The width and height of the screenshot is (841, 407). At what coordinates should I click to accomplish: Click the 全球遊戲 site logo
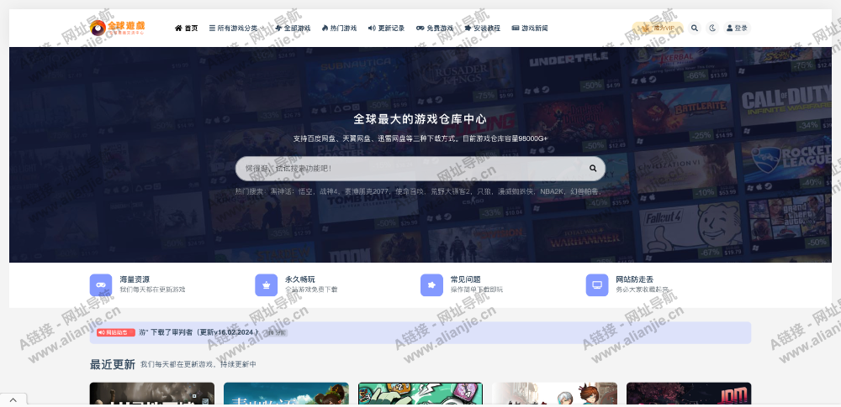(x=117, y=28)
